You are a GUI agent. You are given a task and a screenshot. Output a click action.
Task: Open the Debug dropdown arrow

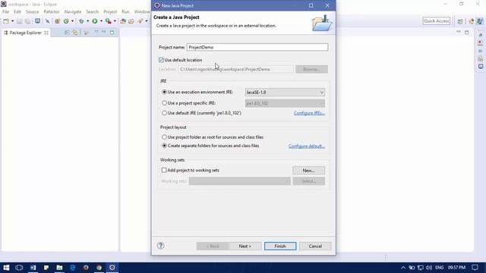click(88, 21)
